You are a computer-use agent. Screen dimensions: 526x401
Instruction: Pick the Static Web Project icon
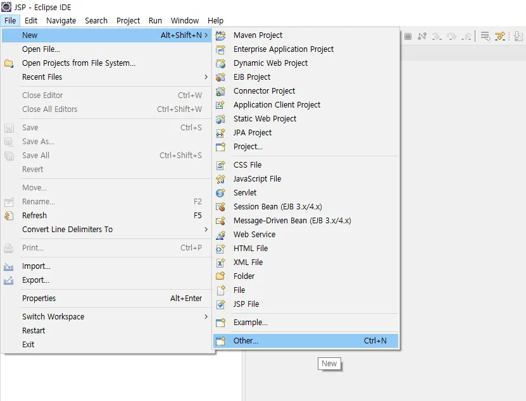coord(220,119)
